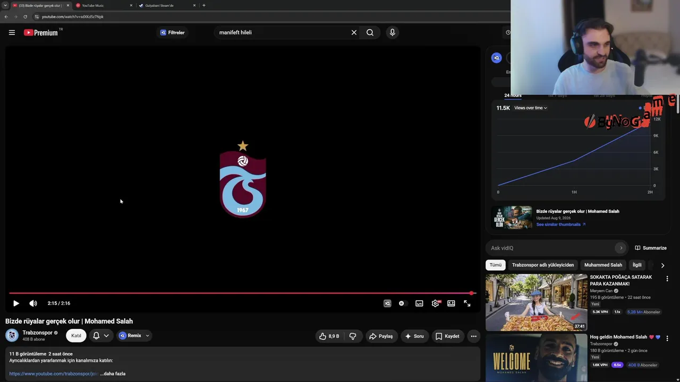680x382 pixels.
Task: Start voice search with the microphone
Action: [392, 32]
